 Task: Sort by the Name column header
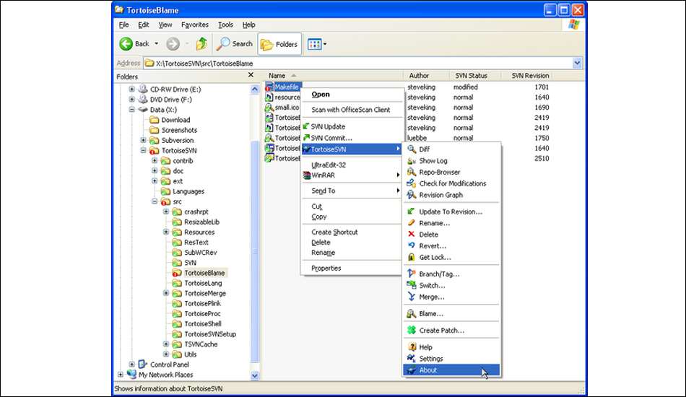[x=333, y=76]
